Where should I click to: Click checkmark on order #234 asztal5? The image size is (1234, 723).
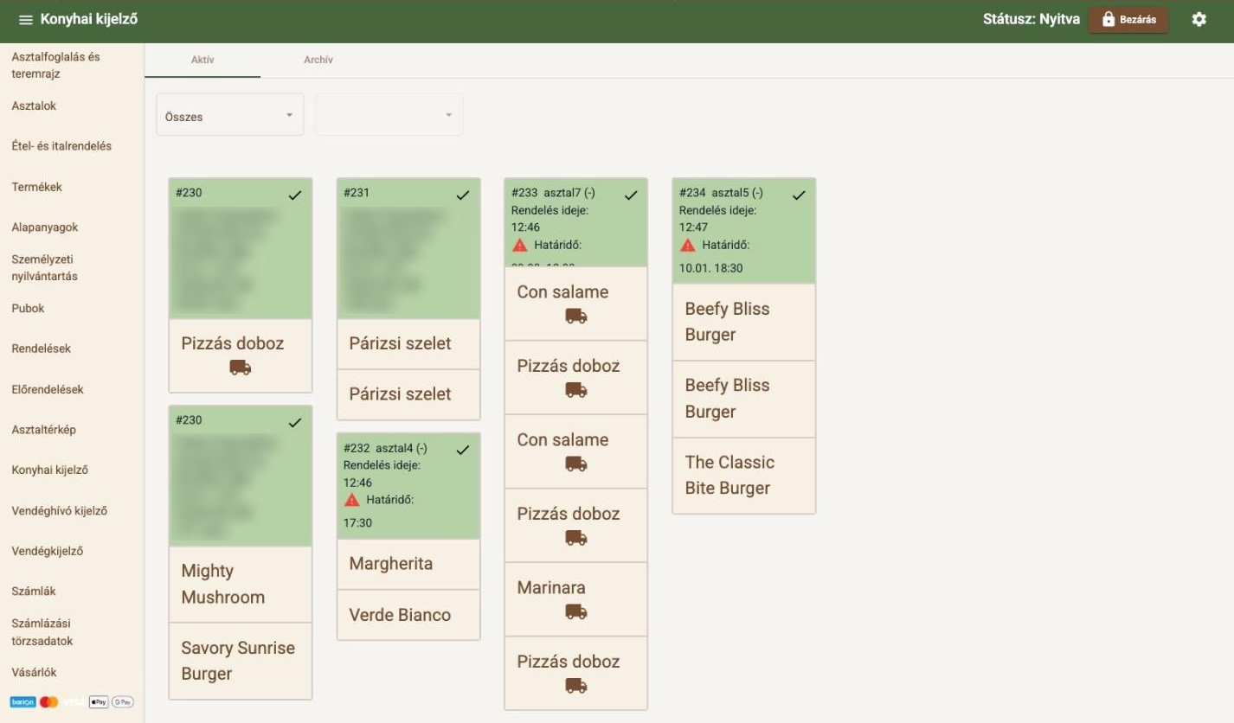799,195
